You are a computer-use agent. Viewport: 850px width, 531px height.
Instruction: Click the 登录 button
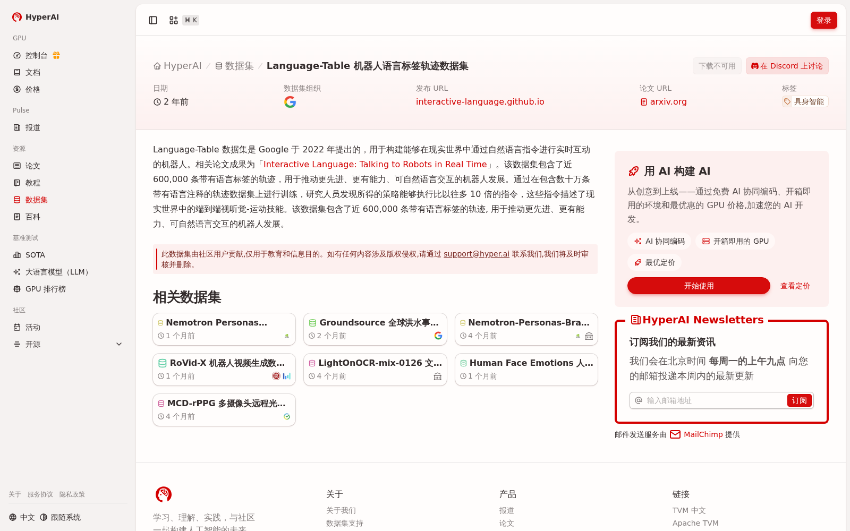click(824, 20)
